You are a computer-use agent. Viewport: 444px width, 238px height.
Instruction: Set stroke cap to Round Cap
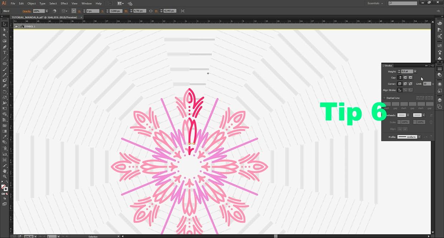[405, 77]
